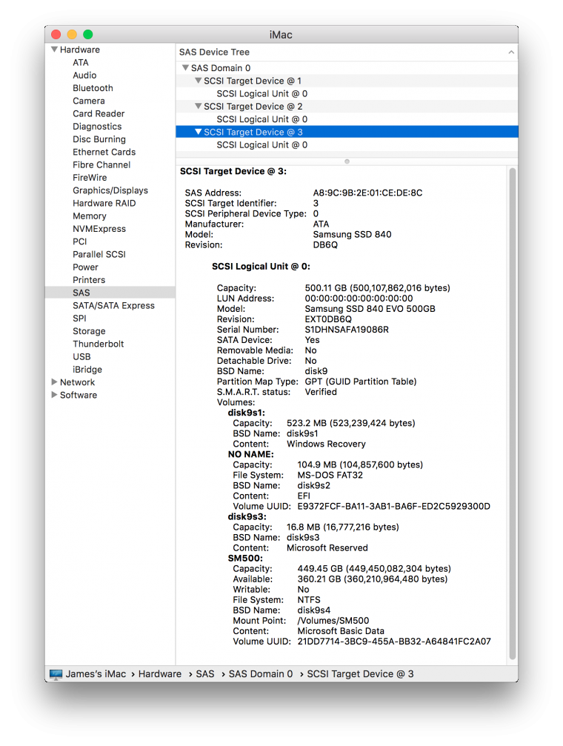Select the highlighted SAS sidebar item
This screenshot has width=563, height=746.
coord(110,293)
